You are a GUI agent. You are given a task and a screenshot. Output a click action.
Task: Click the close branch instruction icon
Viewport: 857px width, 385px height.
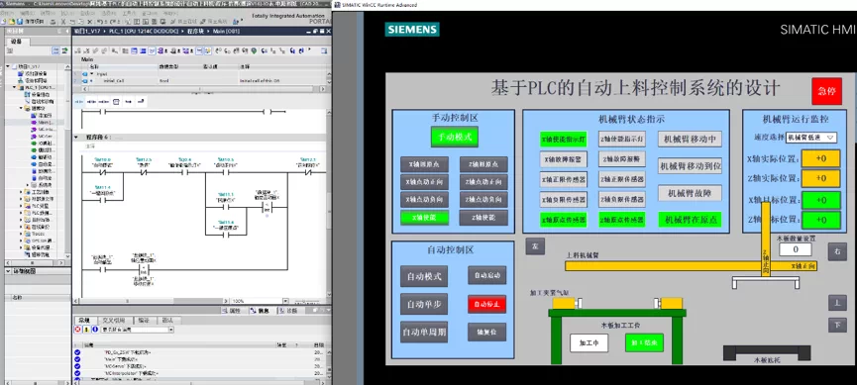(141, 102)
